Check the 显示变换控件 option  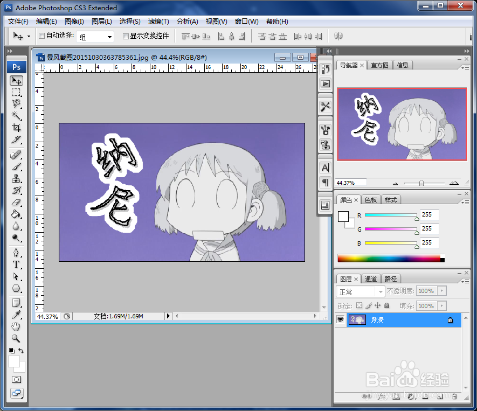coord(125,36)
